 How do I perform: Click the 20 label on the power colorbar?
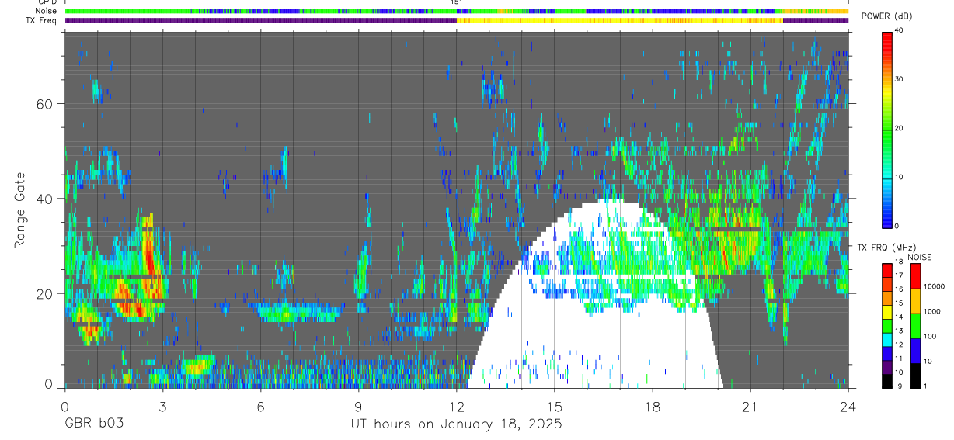(899, 128)
